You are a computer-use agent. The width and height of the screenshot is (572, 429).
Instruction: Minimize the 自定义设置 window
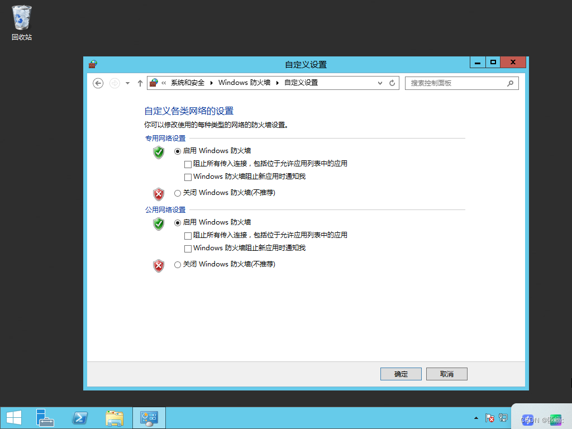click(x=478, y=63)
